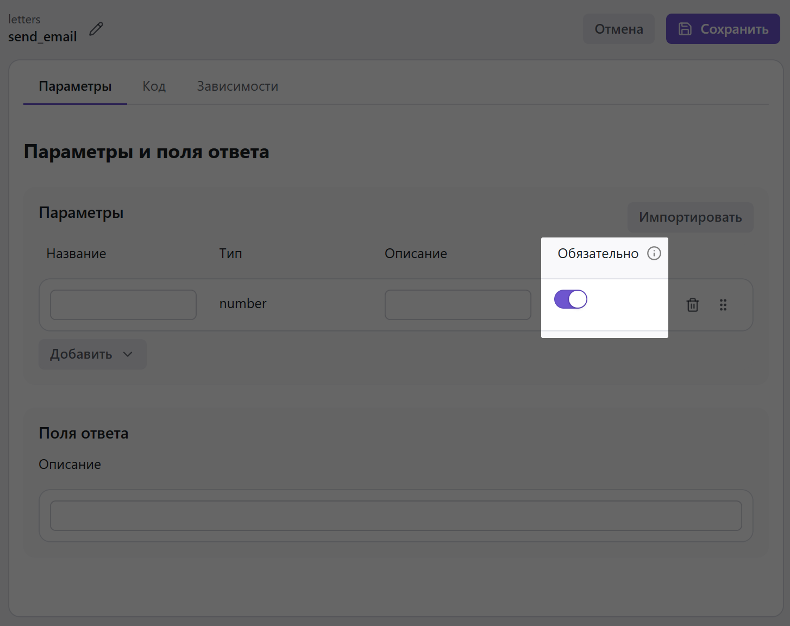
Task: Delete the number parameter with trash icon
Action: point(693,305)
